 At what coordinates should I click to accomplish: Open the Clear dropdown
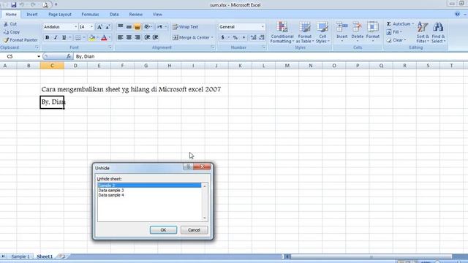tap(396, 40)
